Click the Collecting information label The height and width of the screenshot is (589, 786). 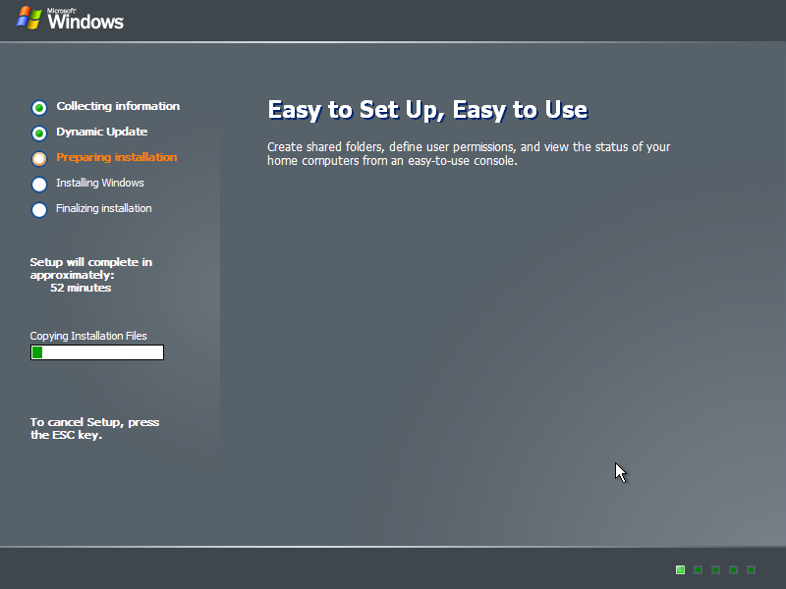click(118, 106)
